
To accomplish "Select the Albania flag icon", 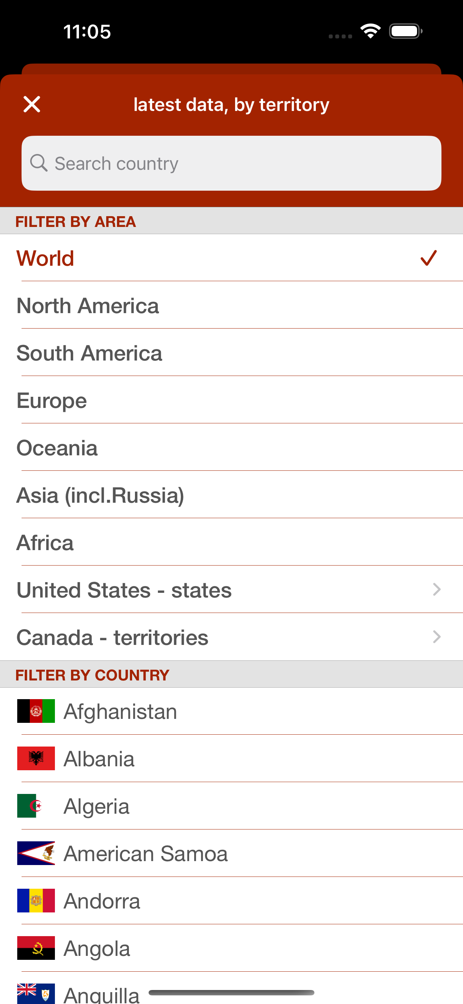I will 36,758.
